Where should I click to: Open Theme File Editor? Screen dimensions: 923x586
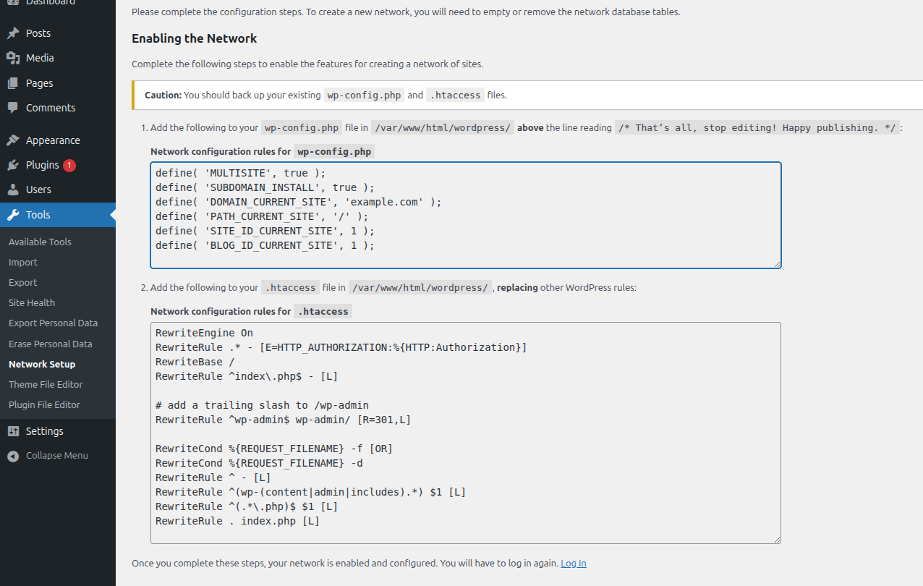tap(46, 384)
